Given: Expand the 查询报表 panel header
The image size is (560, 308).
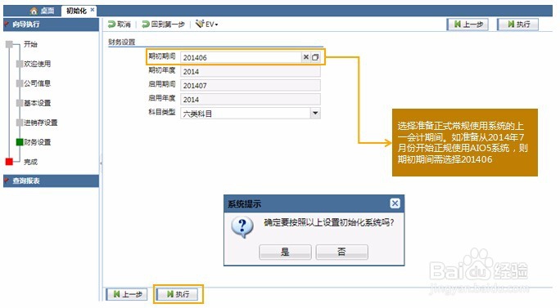Looking at the screenshot, I should click(51, 181).
